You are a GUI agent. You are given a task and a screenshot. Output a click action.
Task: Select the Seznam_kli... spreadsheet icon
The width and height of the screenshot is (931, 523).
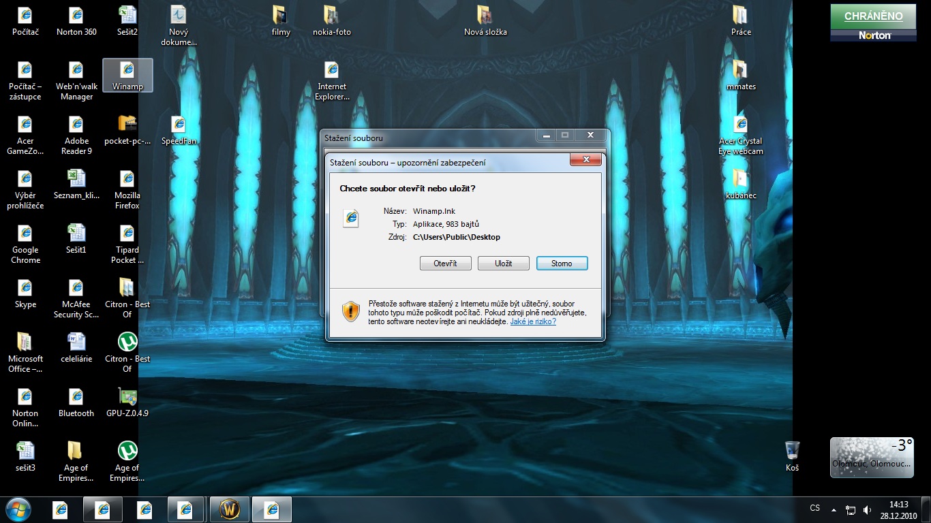tap(76, 184)
